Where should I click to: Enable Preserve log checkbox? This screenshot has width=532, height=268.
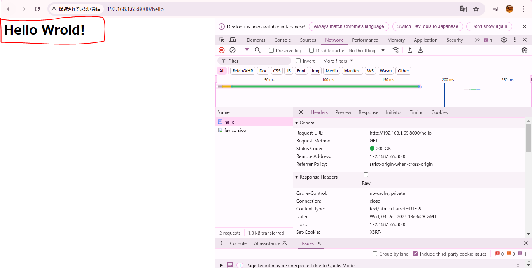pos(271,50)
